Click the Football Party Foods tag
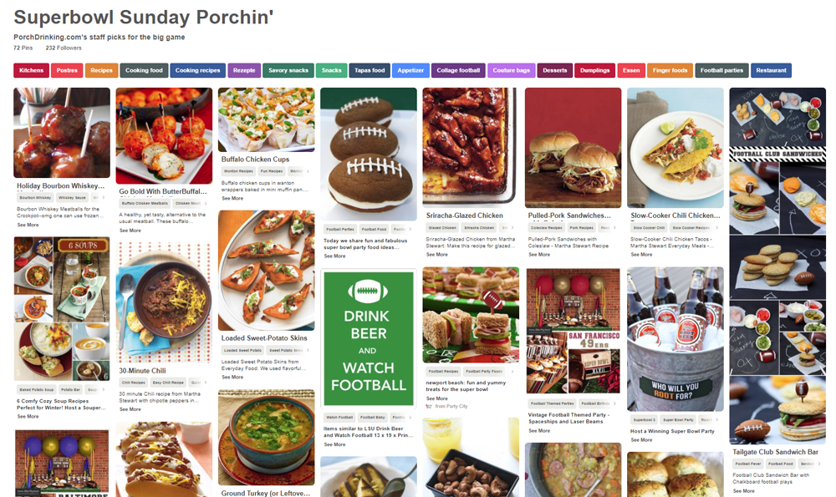 [485, 371]
